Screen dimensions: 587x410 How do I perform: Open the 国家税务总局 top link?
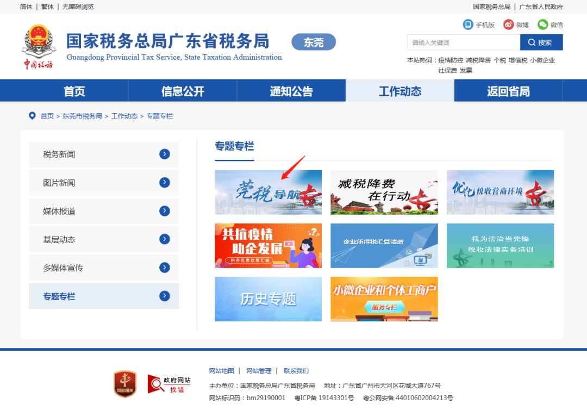(491, 7)
